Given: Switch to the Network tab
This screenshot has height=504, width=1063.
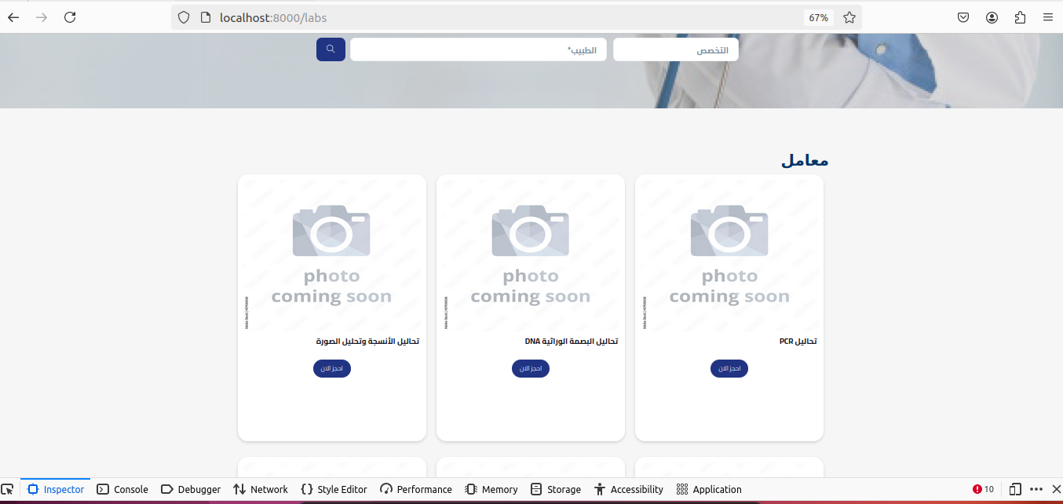Looking at the screenshot, I should pyautogui.click(x=261, y=489).
